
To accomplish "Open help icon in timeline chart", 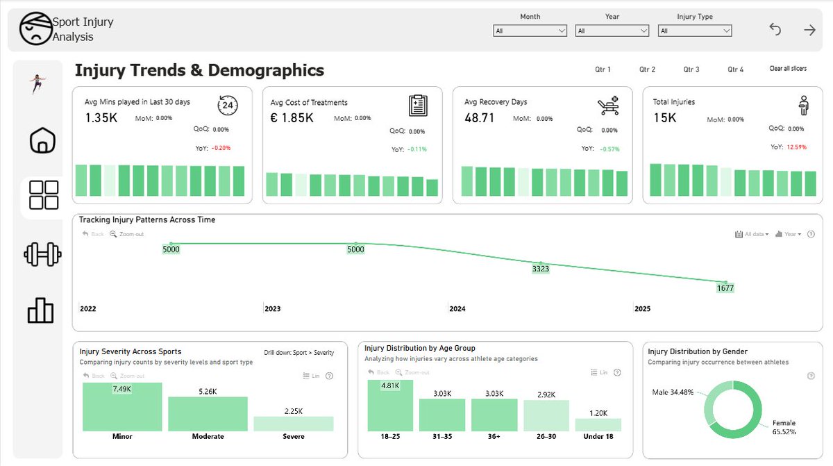I will [x=811, y=234].
